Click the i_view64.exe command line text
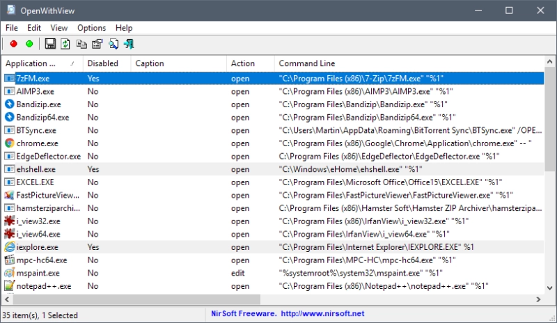This screenshot has width=557, height=323. pyautogui.click(x=364, y=234)
